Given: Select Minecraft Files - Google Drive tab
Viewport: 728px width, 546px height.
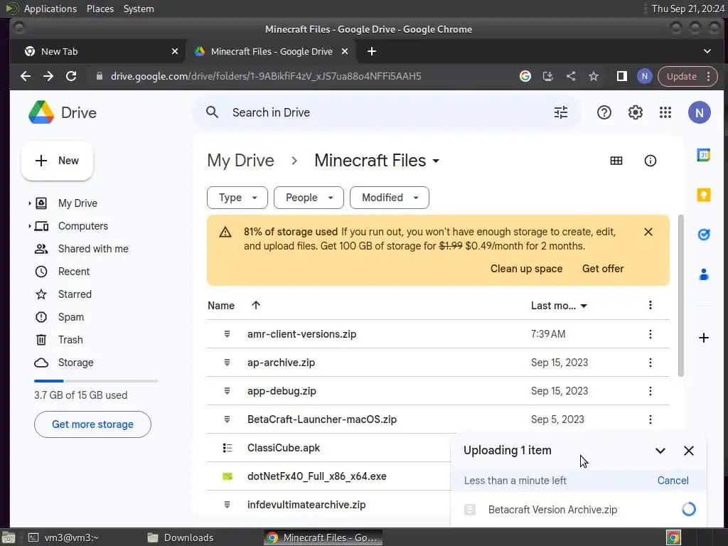Looking at the screenshot, I should (x=271, y=51).
